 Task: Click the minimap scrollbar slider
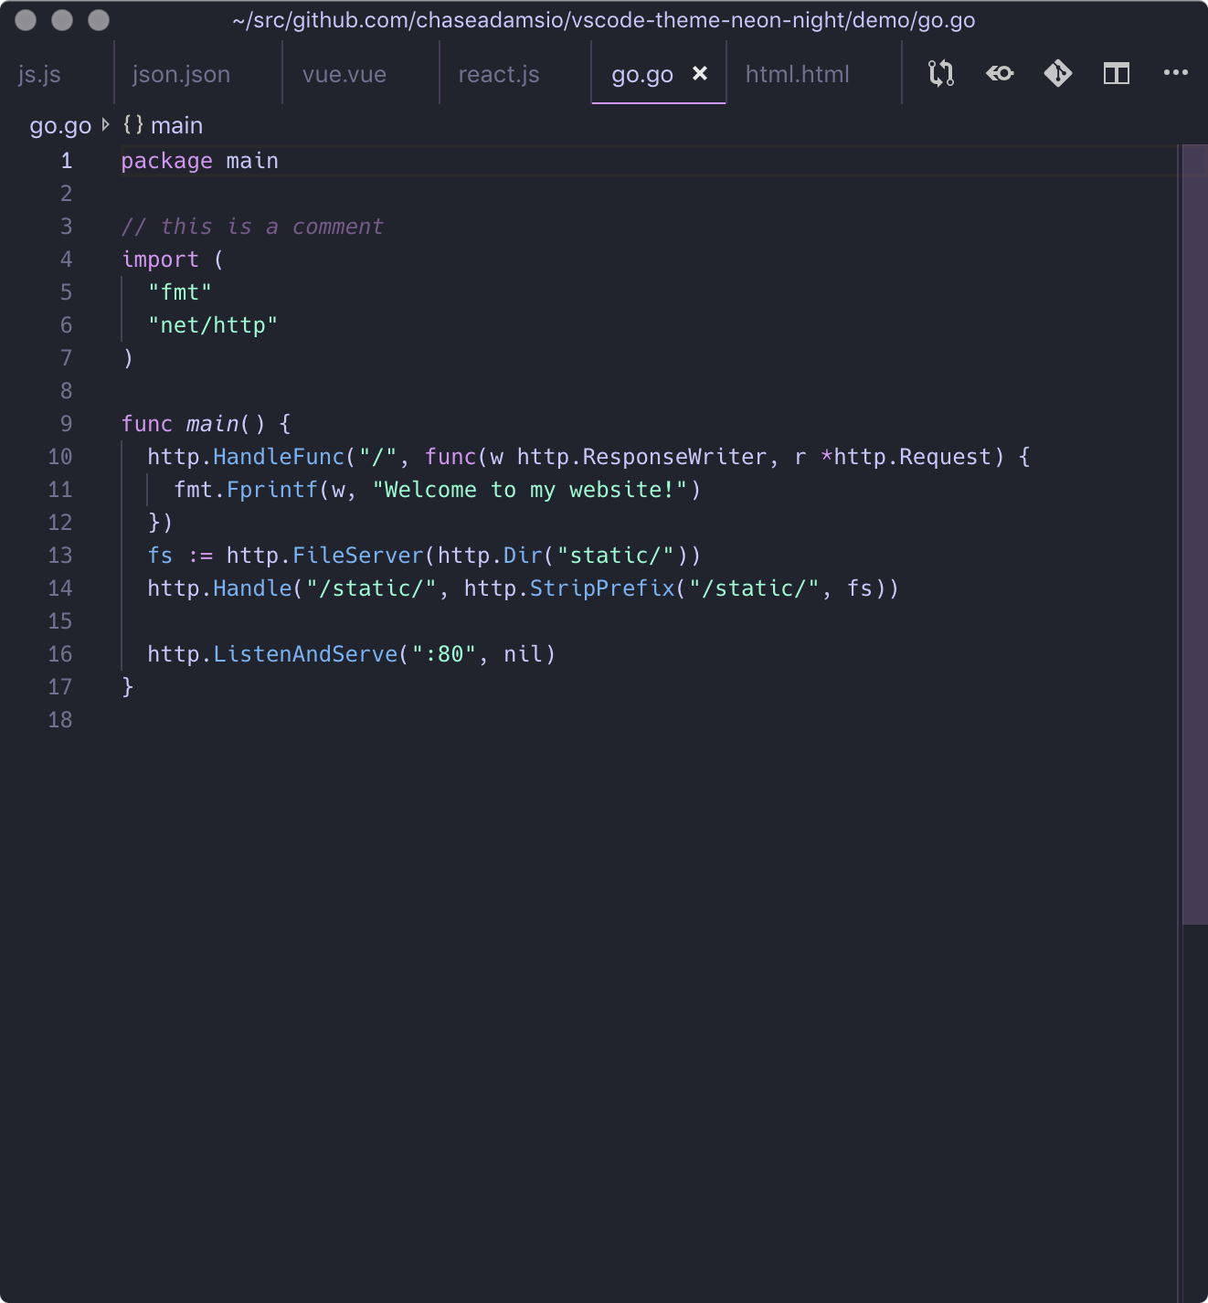[1194, 535]
